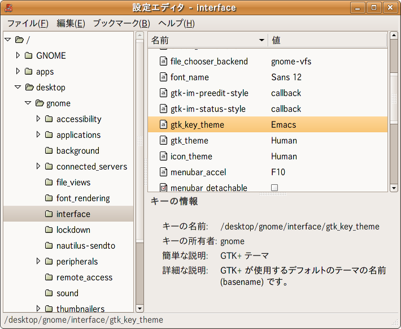Select the value 'Sans 12'
This screenshot has height=329, width=401.
(x=286, y=77)
